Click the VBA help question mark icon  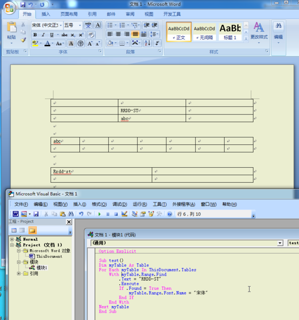(x=169, y=214)
